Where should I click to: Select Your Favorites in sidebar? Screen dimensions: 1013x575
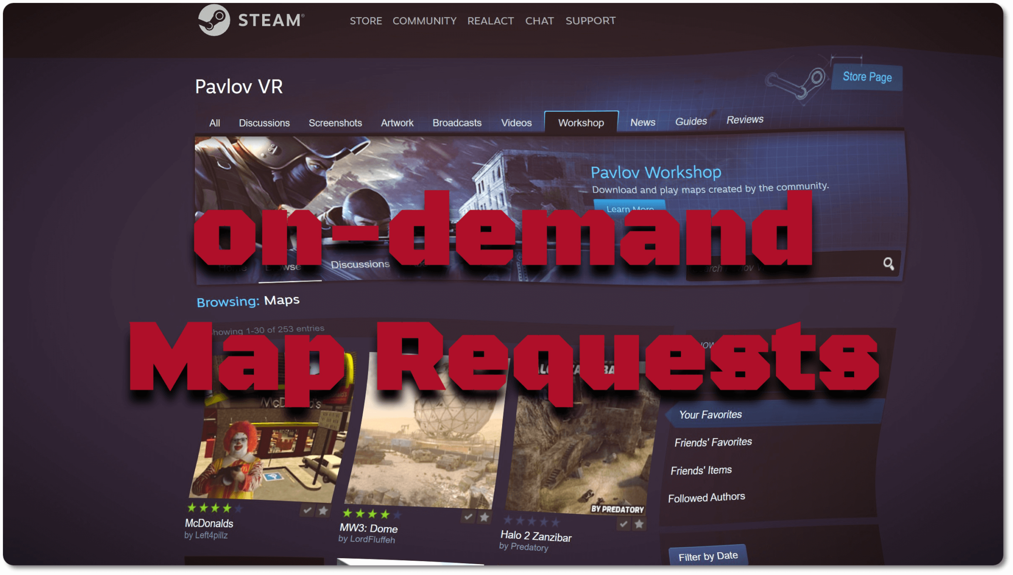click(x=775, y=414)
